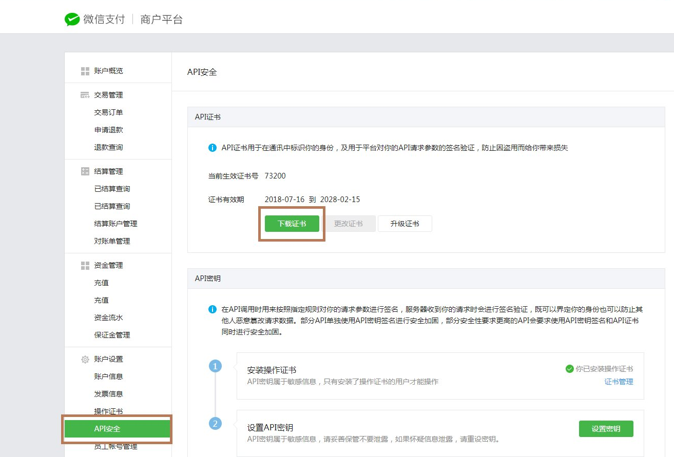Go to 申请退款 in the sidebar

tap(108, 130)
